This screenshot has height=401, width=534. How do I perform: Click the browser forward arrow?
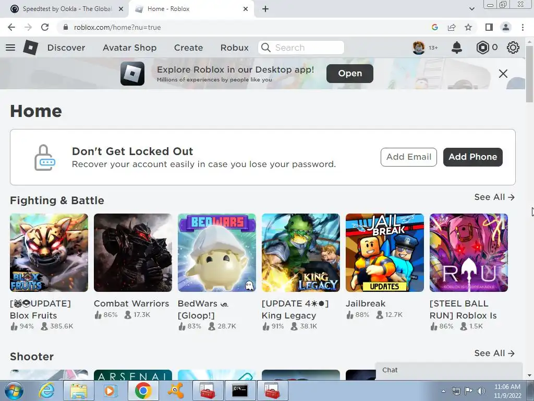coord(28,27)
